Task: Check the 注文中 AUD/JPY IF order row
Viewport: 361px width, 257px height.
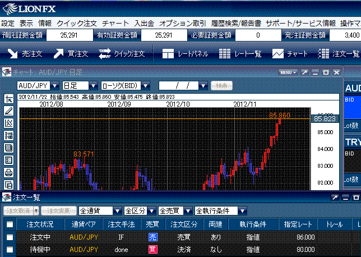Action: [10, 237]
